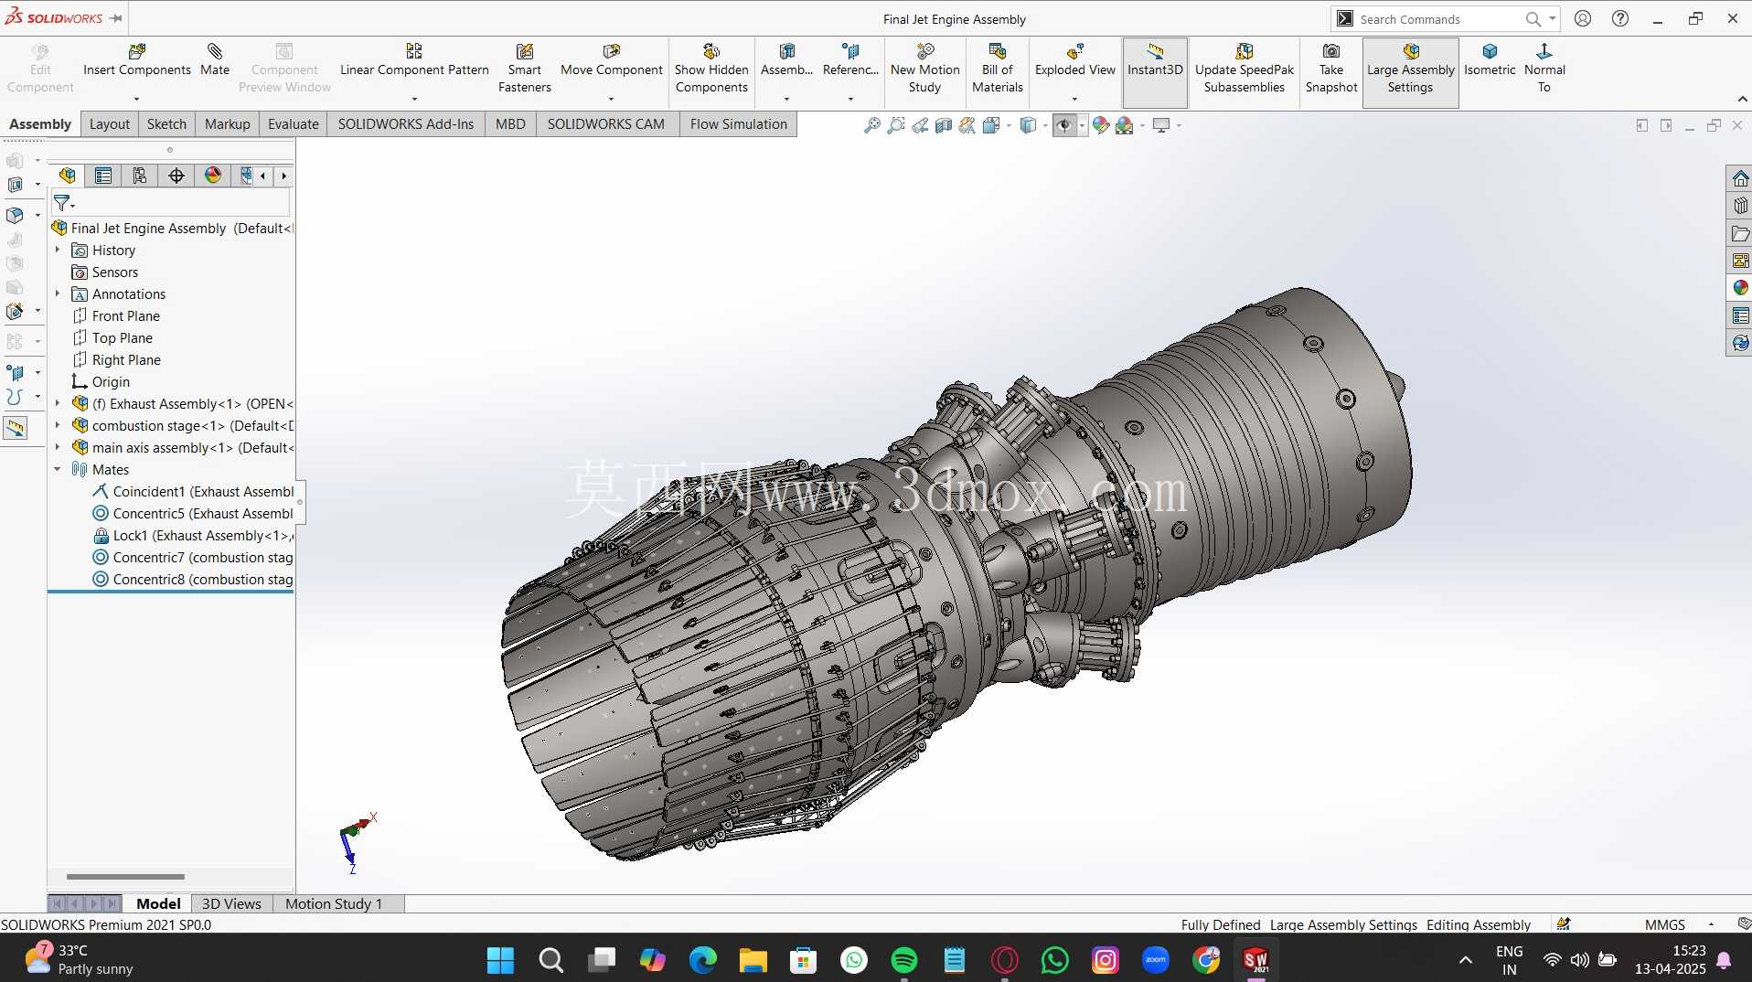Open the ConfigurationManager tab icon
Viewport: 1752px width, 982px height.
140,176
